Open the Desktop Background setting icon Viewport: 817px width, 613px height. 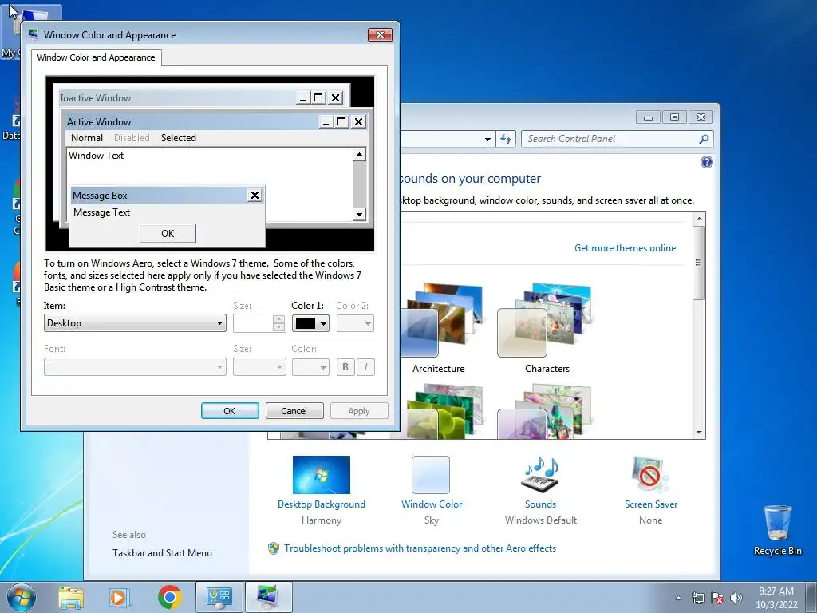pos(321,474)
